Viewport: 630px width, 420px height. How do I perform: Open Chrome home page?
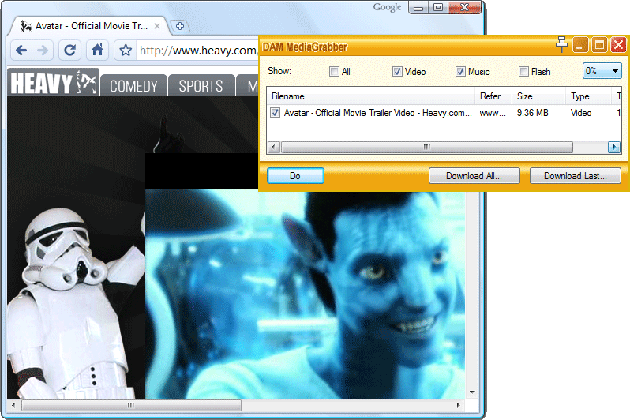97,51
